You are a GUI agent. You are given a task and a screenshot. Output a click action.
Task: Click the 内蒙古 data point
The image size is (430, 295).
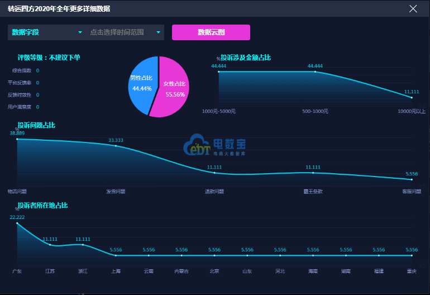(181, 255)
